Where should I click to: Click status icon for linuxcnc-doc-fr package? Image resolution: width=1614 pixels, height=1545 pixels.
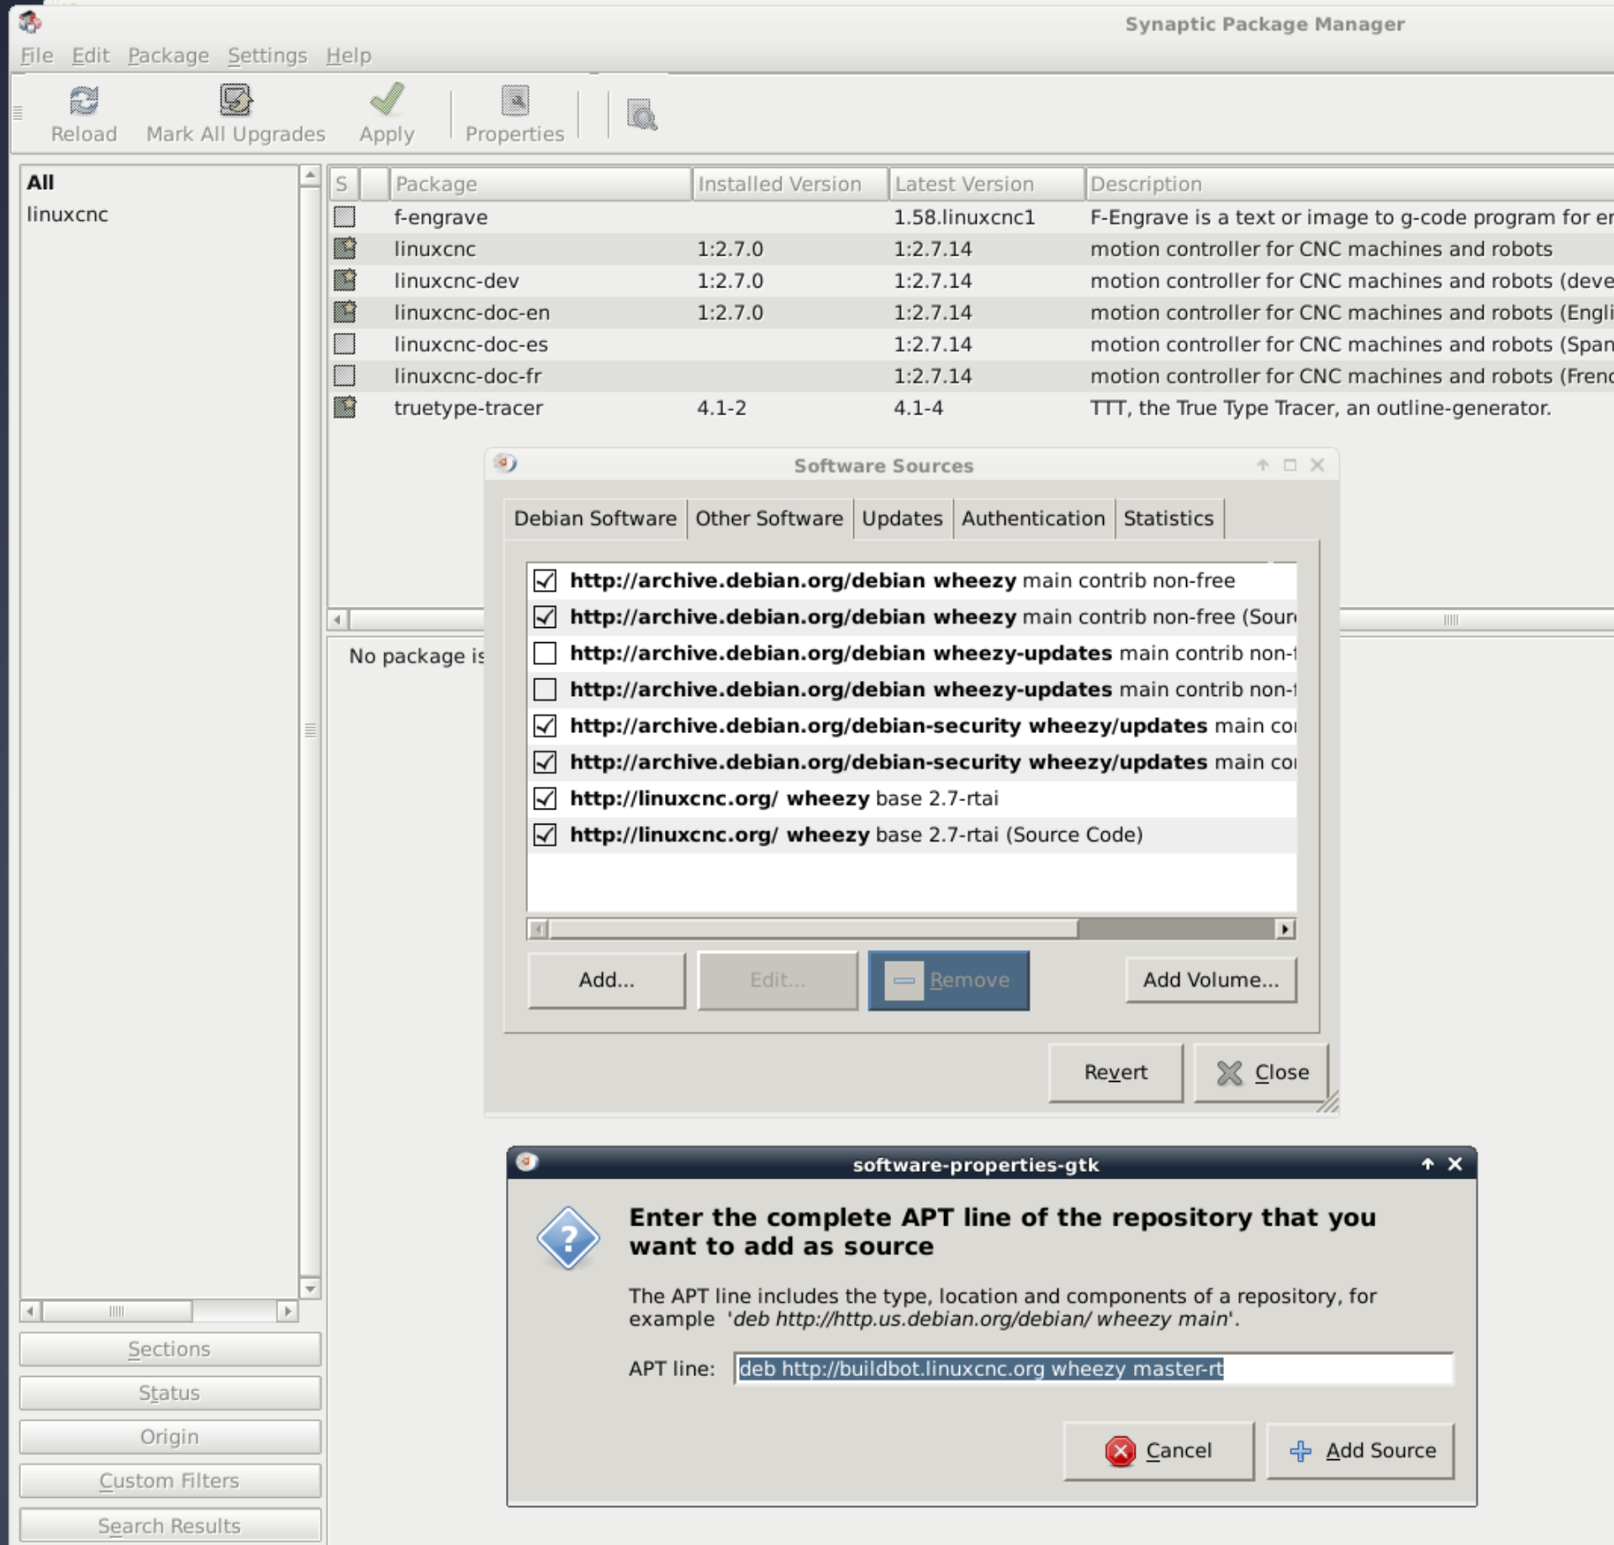pos(345,376)
